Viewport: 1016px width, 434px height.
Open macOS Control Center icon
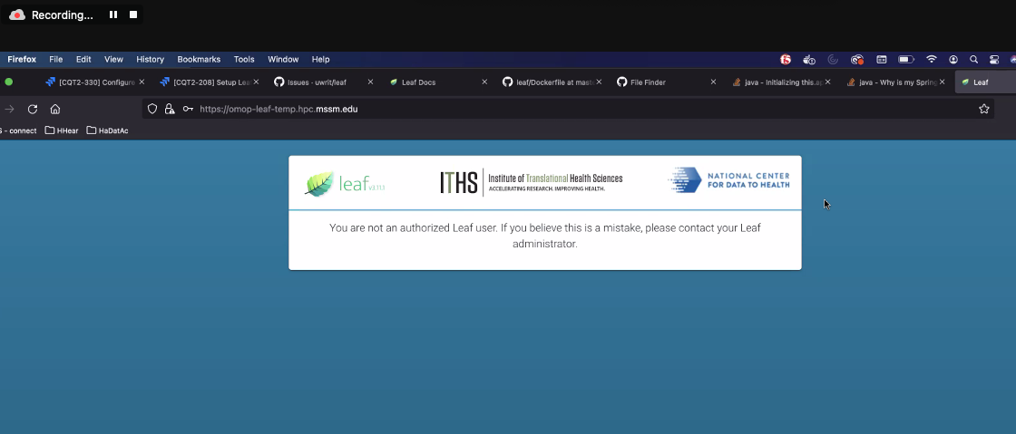click(994, 60)
